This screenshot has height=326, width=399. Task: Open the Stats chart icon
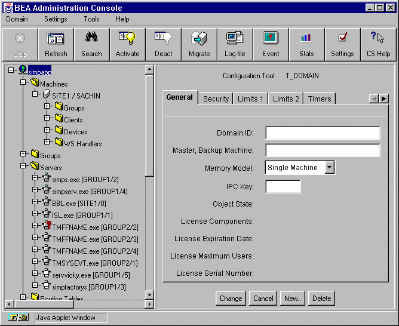click(306, 38)
